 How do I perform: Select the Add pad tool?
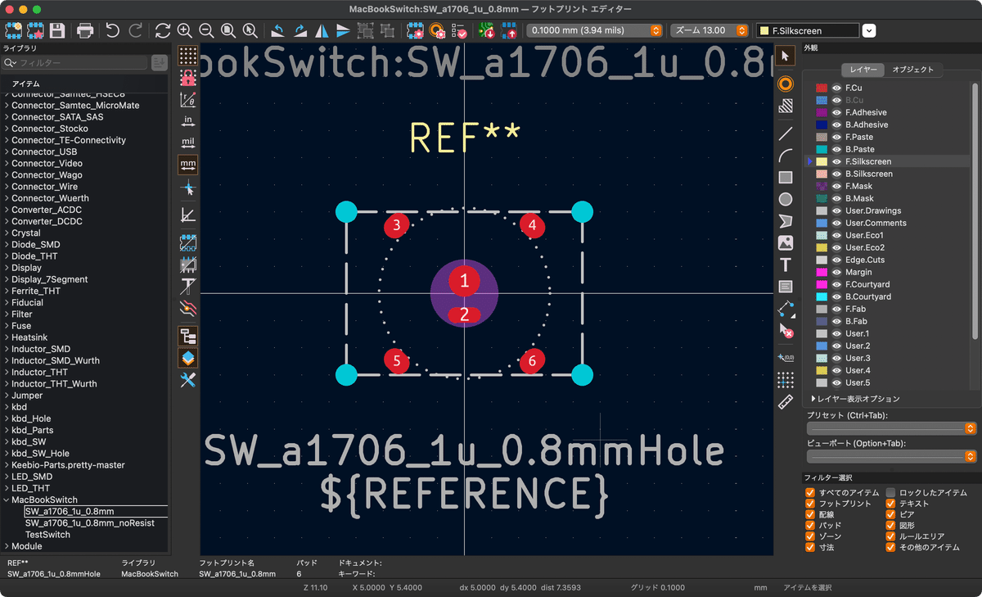pyautogui.click(x=786, y=84)
